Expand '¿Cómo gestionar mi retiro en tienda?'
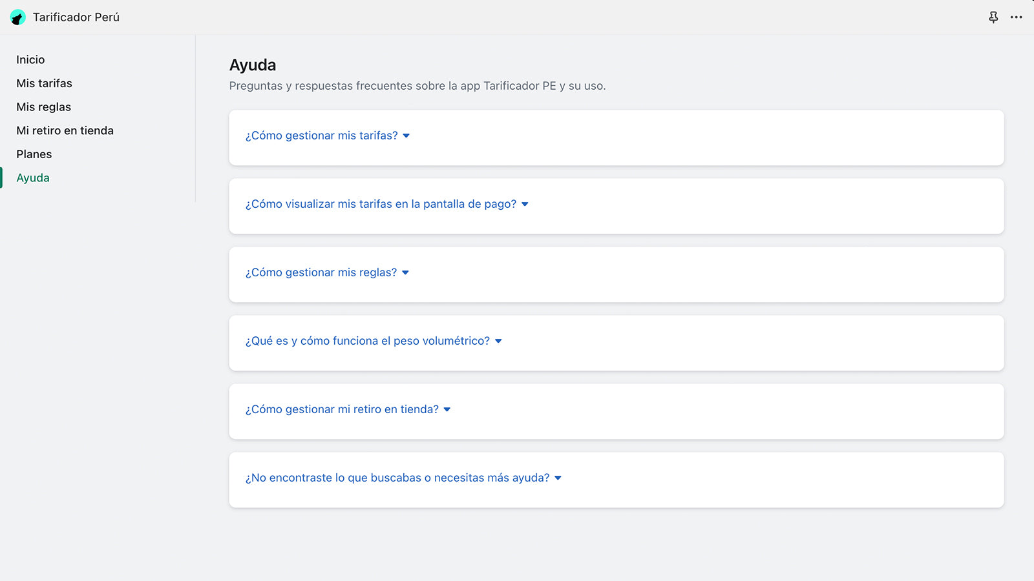Image resolution: width=1034 pixels, height=581 pixels. 341,409
